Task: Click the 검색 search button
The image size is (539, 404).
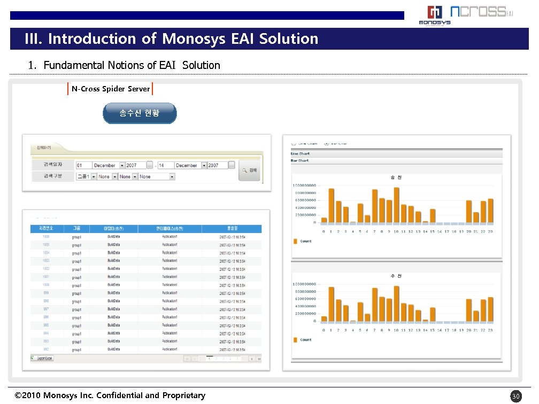Action: (249, 170)
